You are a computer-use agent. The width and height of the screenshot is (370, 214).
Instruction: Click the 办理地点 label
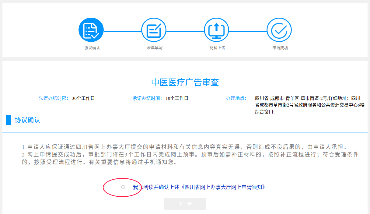point(236,98)
